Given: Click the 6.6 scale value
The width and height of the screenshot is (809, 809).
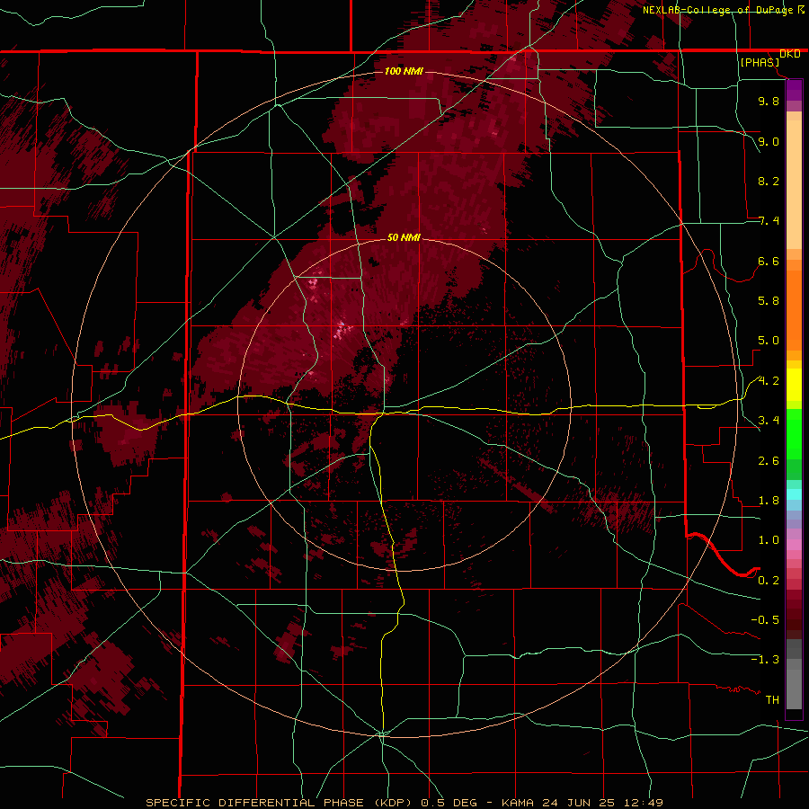Looking at the screenshot, I should click(x=769, y=261).
